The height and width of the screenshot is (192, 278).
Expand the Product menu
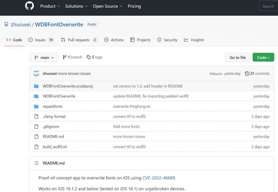click(50, 6)
